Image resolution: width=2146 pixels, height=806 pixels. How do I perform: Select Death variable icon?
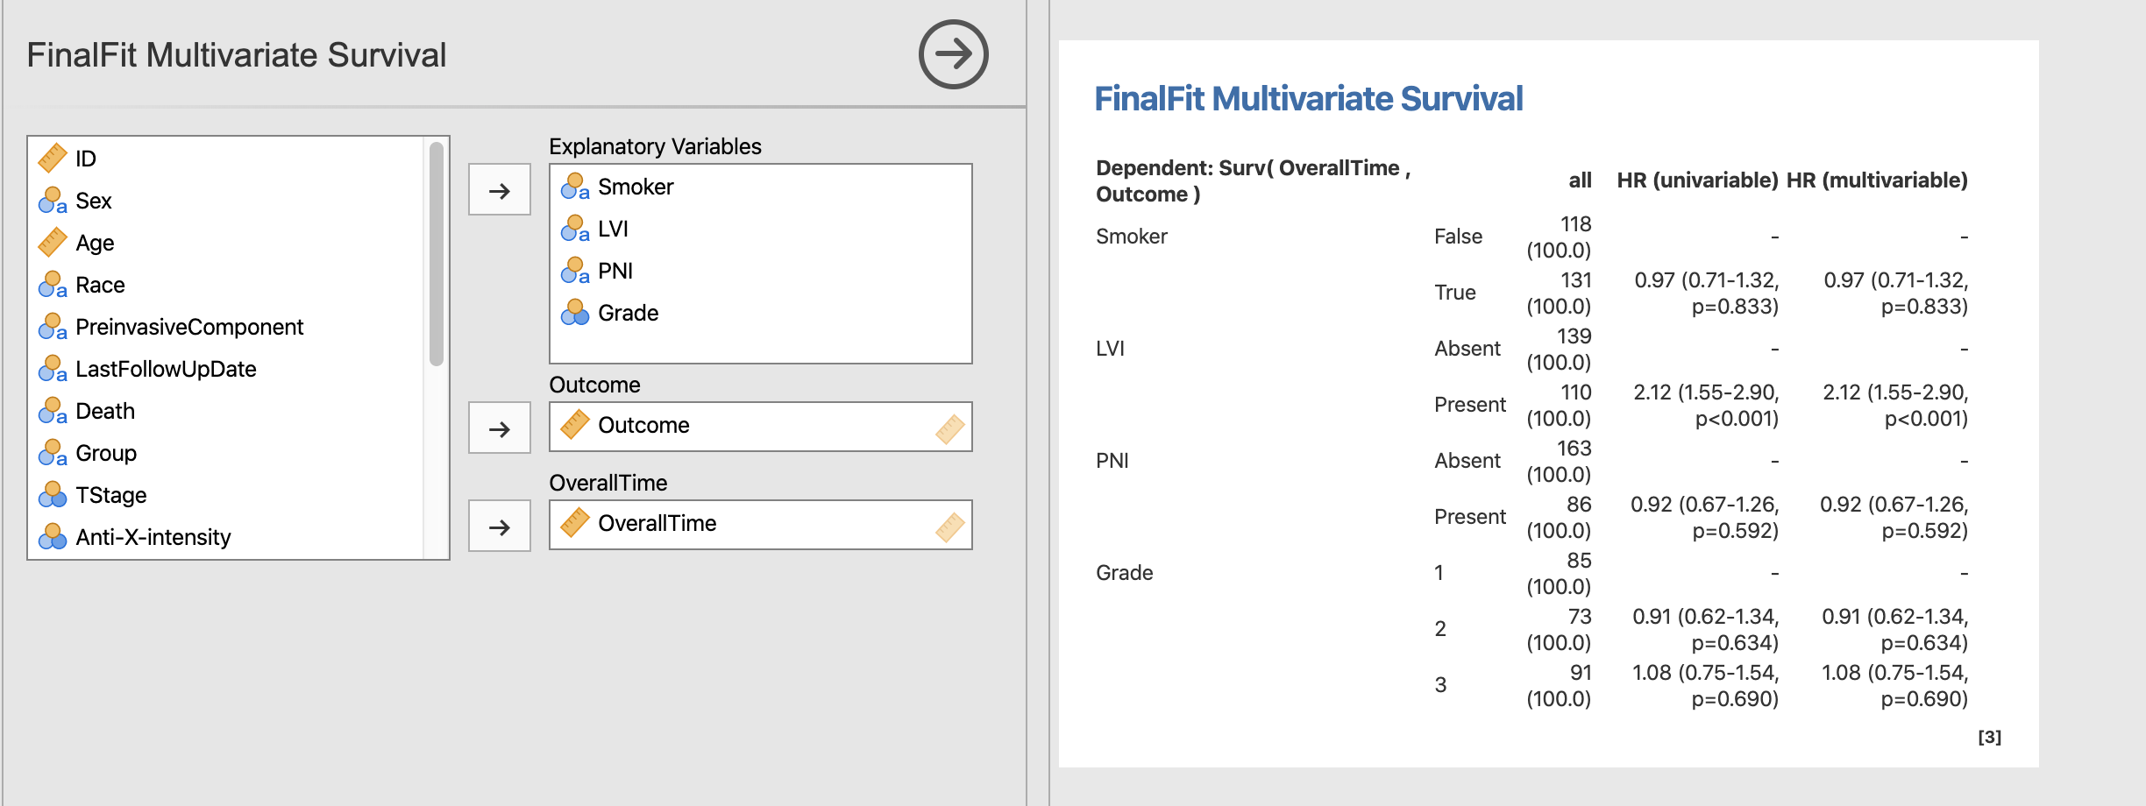[53, 410]
